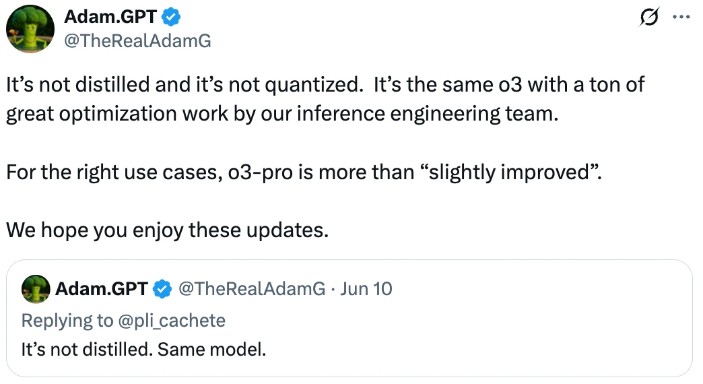
Task: Click the verified badge beside the top Adam.GPT name
Action: coord(171,17)
